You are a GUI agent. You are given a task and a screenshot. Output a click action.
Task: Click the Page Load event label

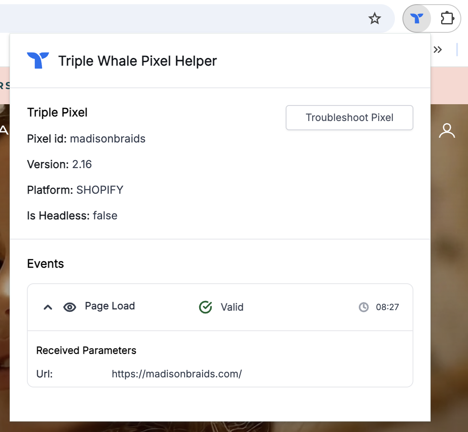[x=110, y=306]
